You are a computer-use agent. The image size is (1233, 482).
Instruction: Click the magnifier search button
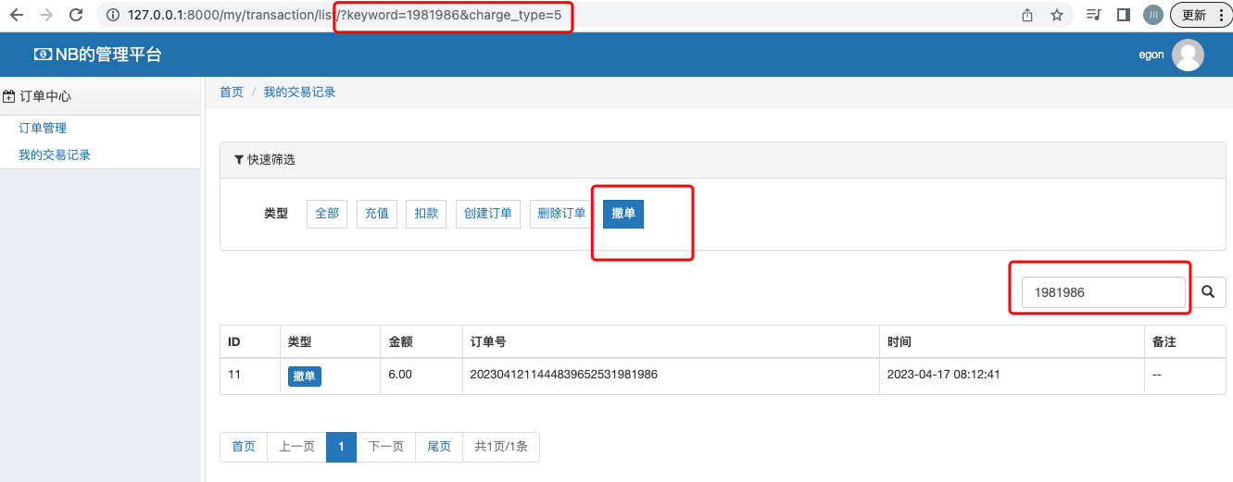click(x=1208, y=291)
